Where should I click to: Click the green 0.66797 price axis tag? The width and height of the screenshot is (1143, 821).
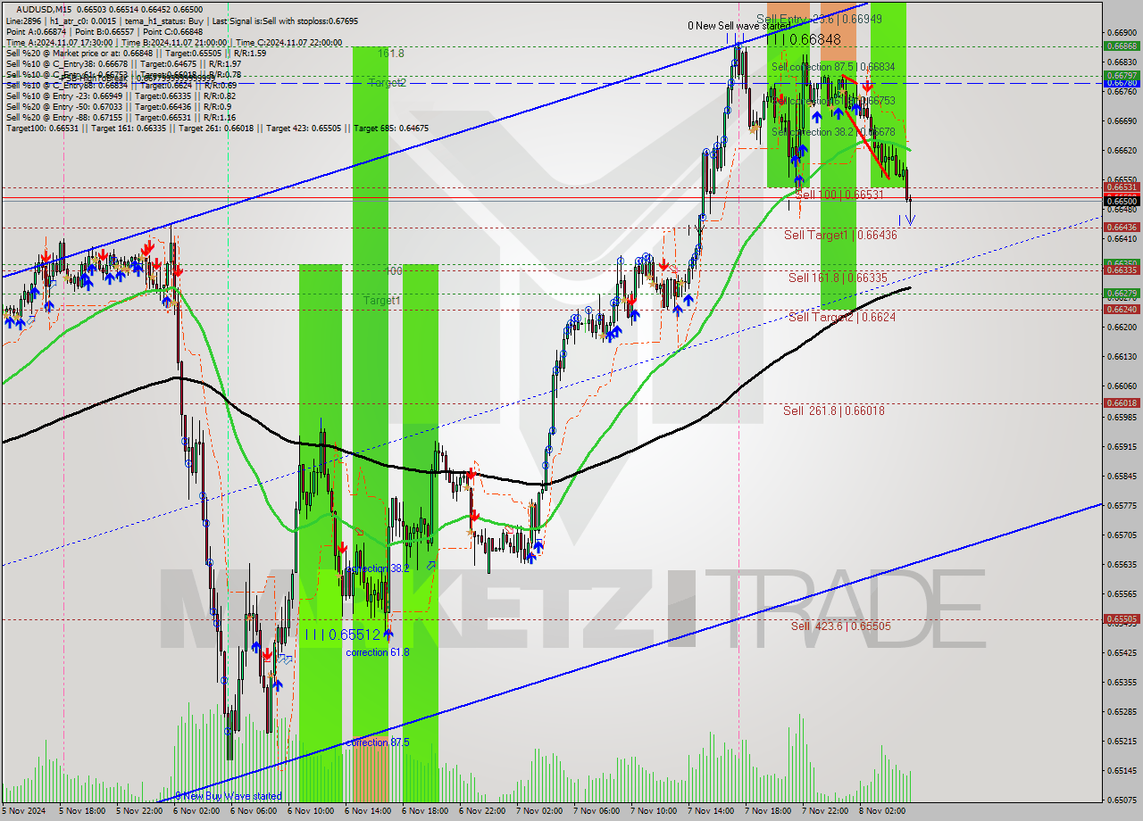click(1122, 75)
